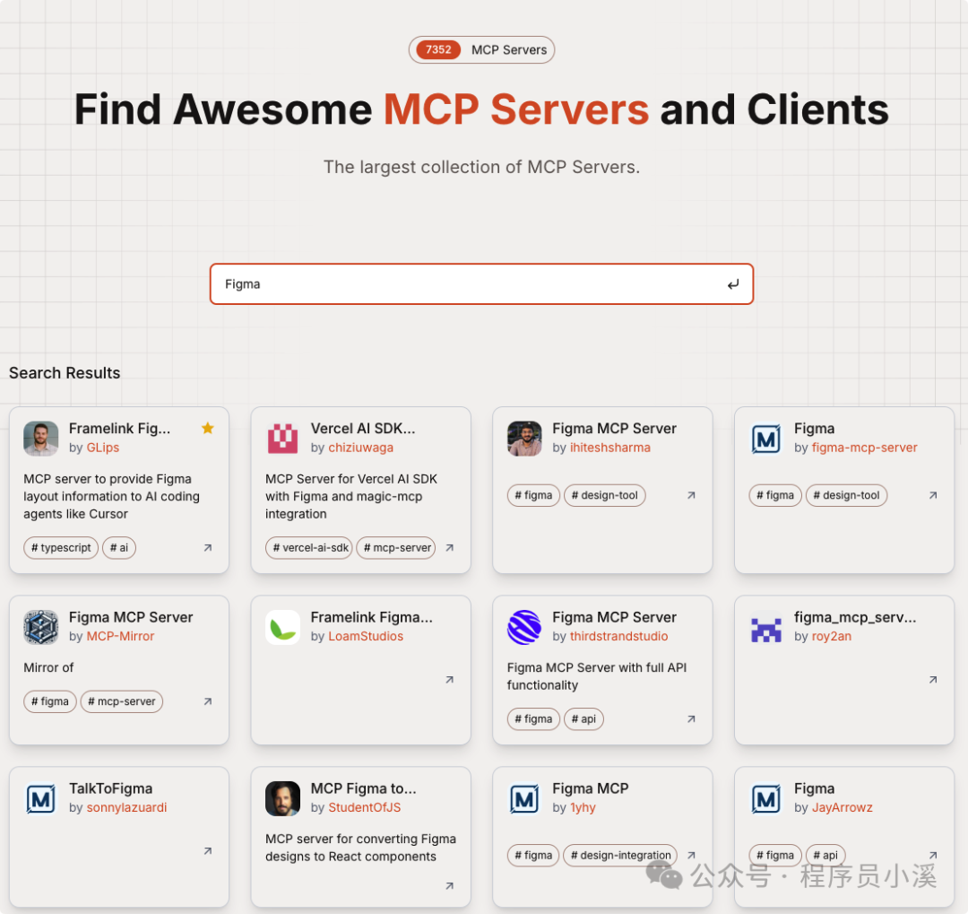This screenshot has height=914, width=968.
Task: Open author link GLips
Action: (x=102, y=448)
